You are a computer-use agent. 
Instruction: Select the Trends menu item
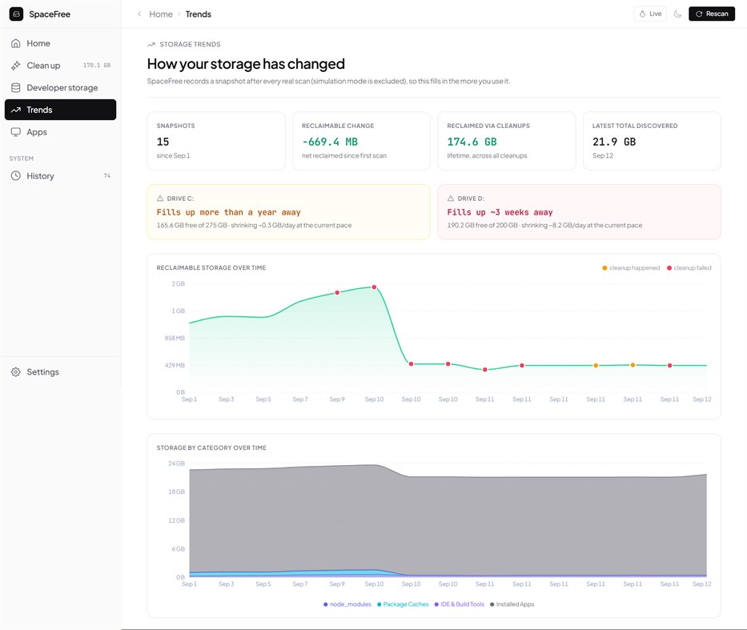coord(61,110)
